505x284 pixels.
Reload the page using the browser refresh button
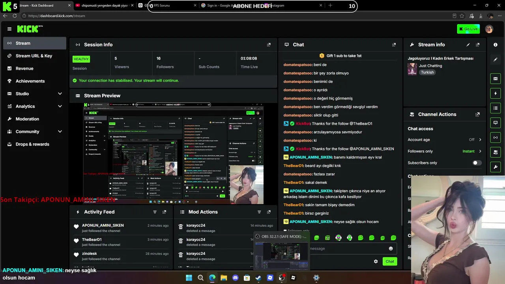(x=15, y=16)
